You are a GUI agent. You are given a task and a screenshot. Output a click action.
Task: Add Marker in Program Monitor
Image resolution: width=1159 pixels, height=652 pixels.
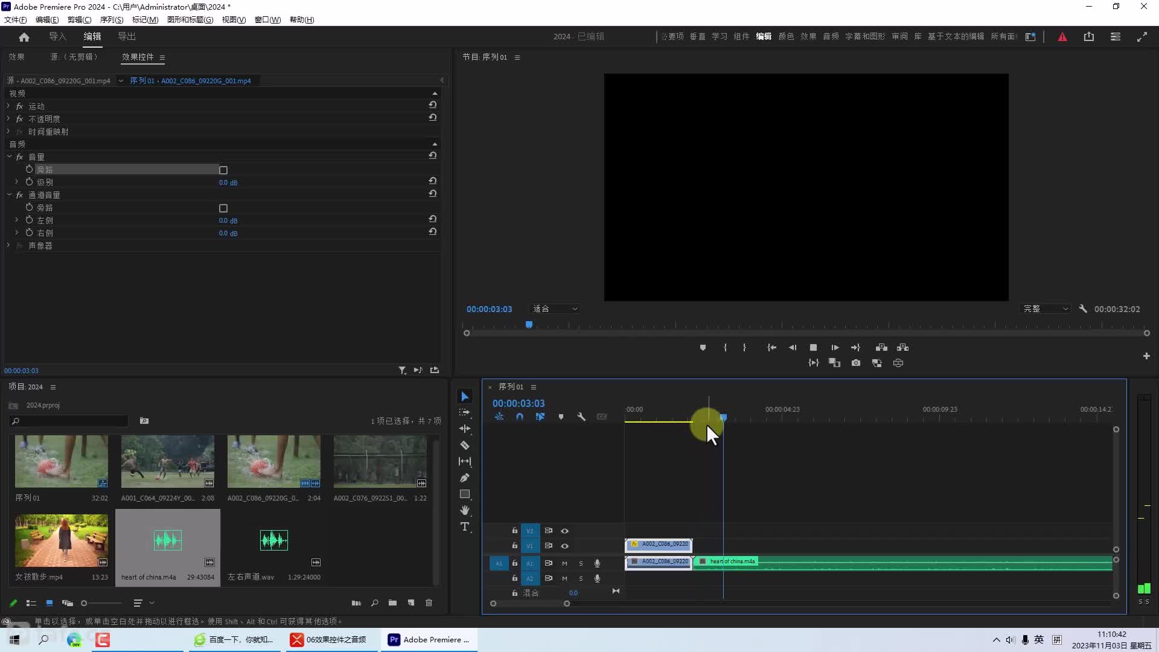point(703,348)
